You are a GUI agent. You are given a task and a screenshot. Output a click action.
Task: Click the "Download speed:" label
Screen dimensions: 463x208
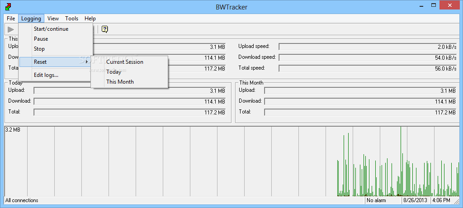point(257,57)
